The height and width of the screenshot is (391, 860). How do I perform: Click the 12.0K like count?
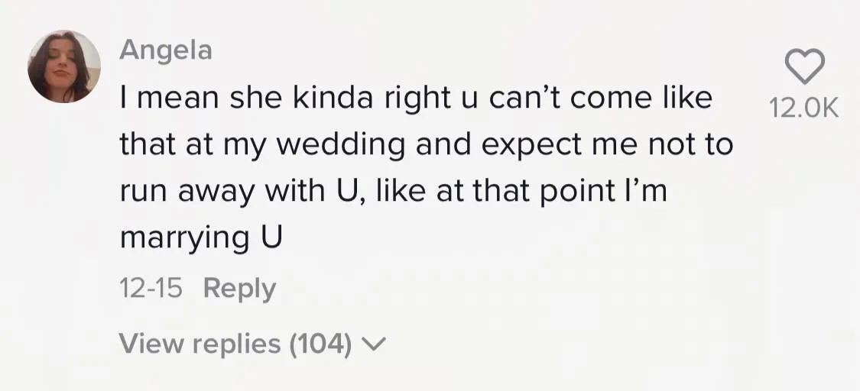click(x=806, y=110)
